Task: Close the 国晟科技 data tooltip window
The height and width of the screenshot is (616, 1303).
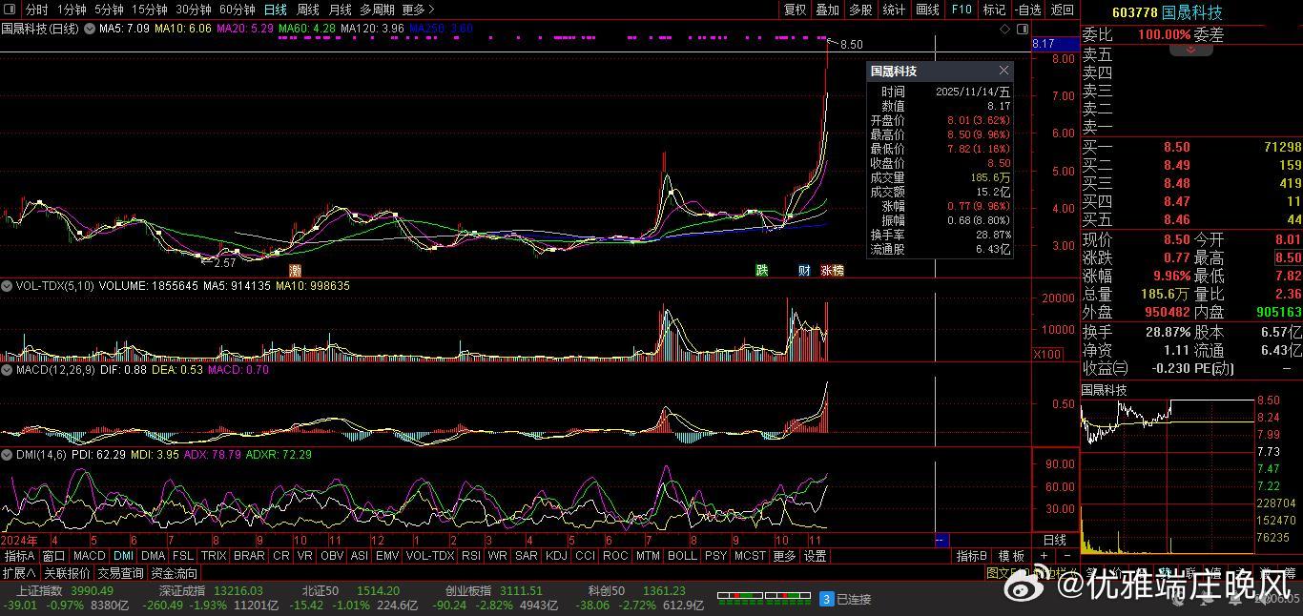Action: point(1003,72)
